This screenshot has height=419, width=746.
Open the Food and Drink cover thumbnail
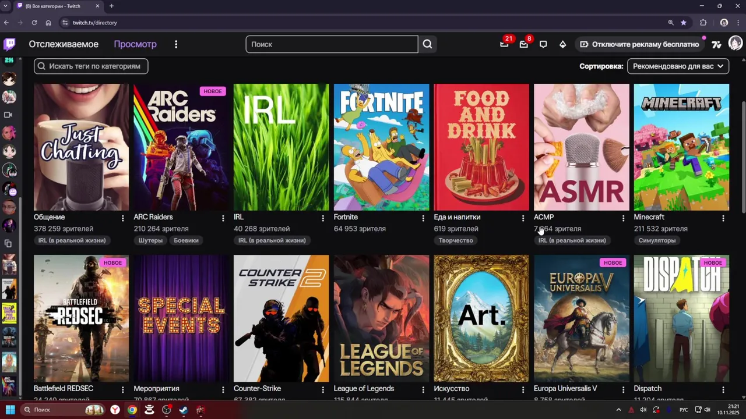481,147
